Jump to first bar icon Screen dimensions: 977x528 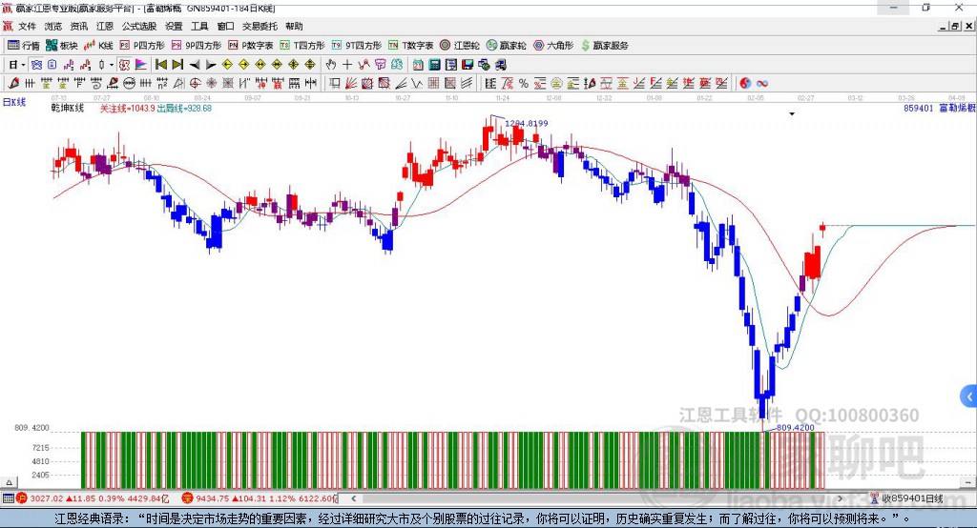[x=160, y=65]
